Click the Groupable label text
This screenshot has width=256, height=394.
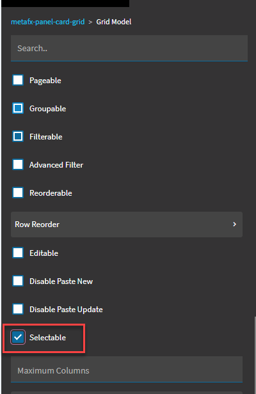click(47, 109)
